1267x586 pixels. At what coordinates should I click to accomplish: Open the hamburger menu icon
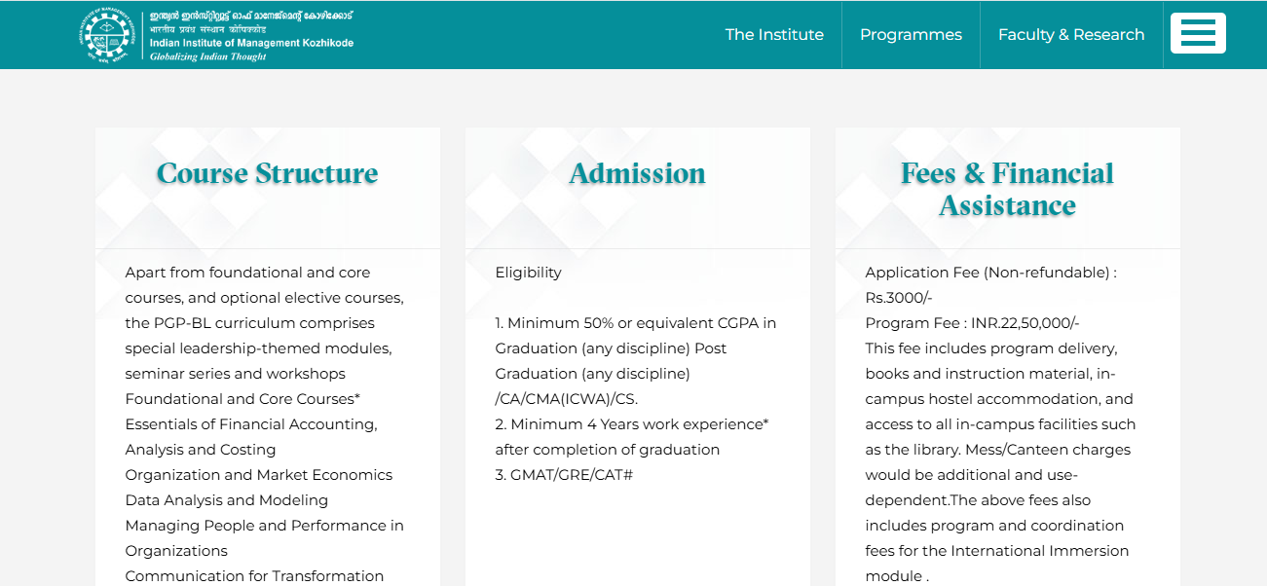tap(1197, 34)
